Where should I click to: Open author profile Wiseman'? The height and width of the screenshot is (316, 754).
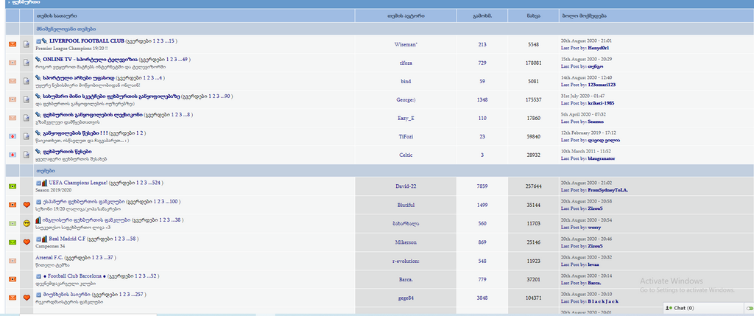[x=406, y=44]
